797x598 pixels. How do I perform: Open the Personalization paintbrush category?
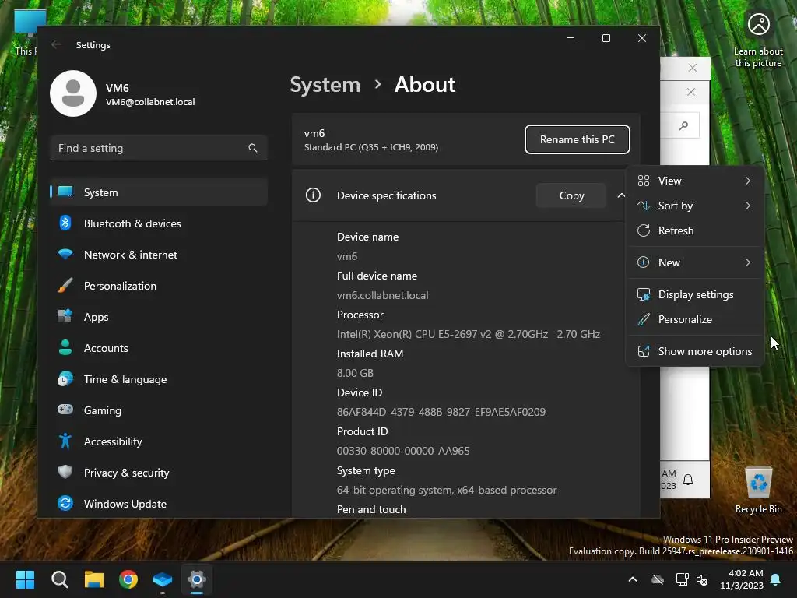pos(159,286)
